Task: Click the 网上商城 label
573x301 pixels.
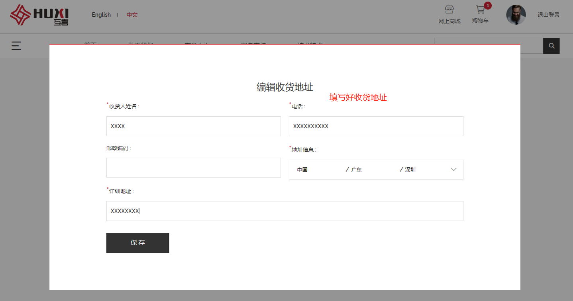Action: [449, 21]
